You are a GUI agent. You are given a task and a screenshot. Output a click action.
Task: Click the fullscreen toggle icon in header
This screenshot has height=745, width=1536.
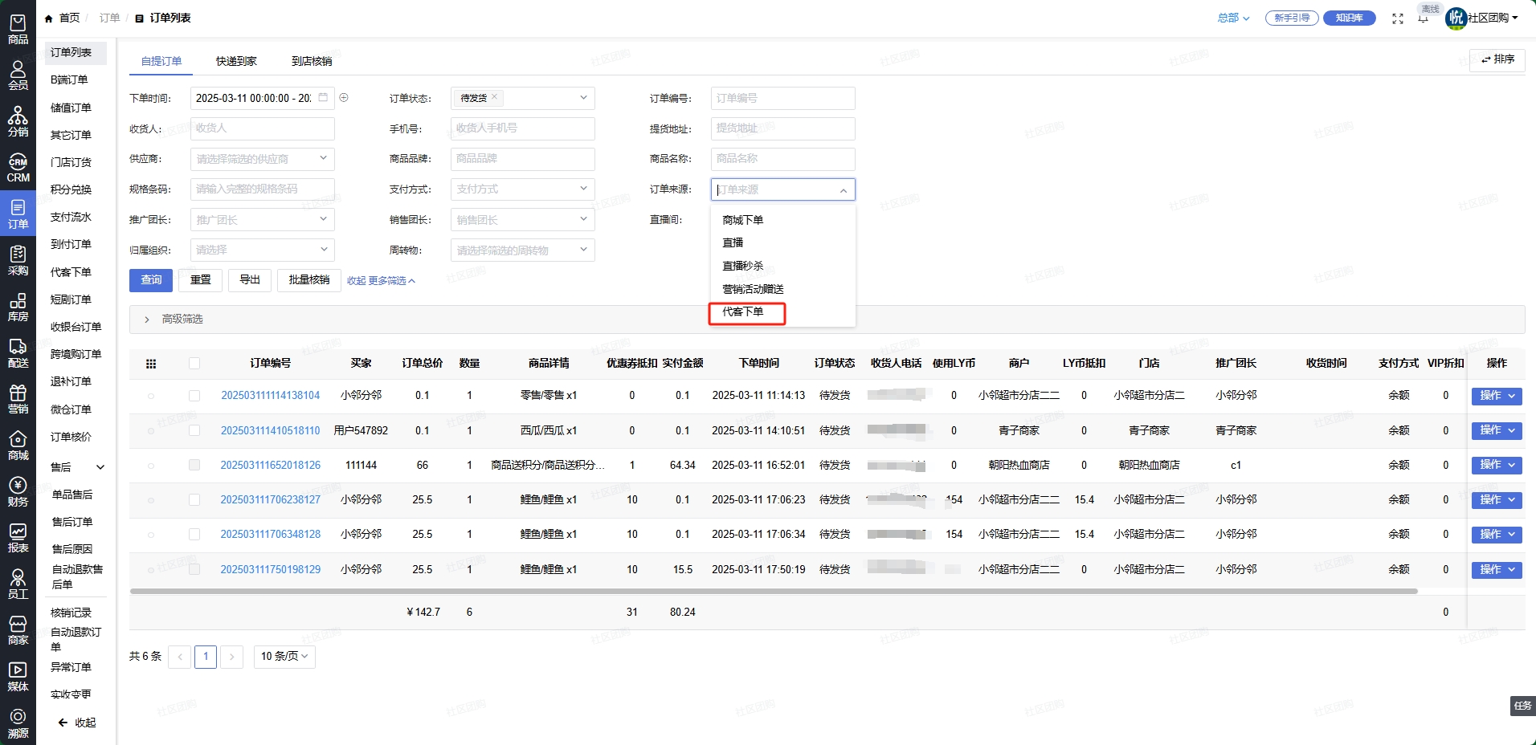click(x=1398, y=18)
